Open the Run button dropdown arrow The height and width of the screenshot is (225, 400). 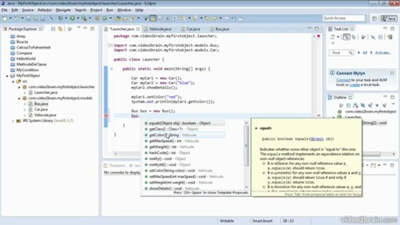click(x=78, y=18)
